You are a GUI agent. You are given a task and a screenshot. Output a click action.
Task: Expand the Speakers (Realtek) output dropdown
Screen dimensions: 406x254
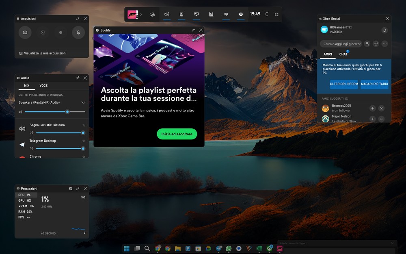point(83,102)
